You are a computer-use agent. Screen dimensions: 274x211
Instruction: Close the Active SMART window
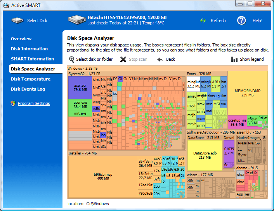click(x=263, y=3)
